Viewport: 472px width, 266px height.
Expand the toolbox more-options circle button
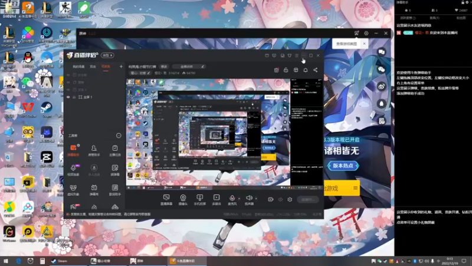(119, 136)
